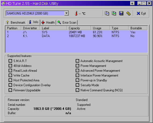
Task: Toggle the Native Command Queuing checkbox
Action: tap(77, 90)
